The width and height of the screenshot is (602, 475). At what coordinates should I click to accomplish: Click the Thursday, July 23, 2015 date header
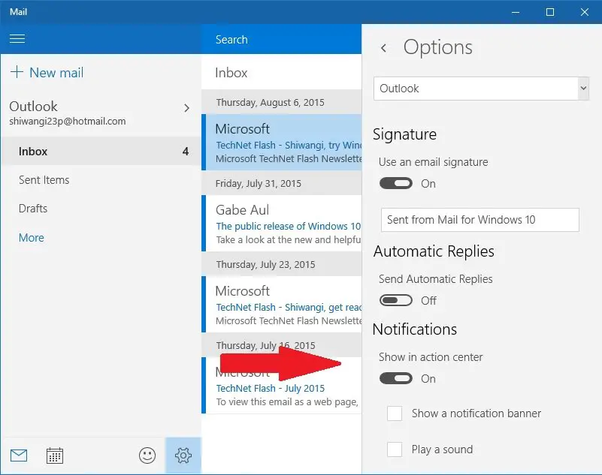[281, 264]
